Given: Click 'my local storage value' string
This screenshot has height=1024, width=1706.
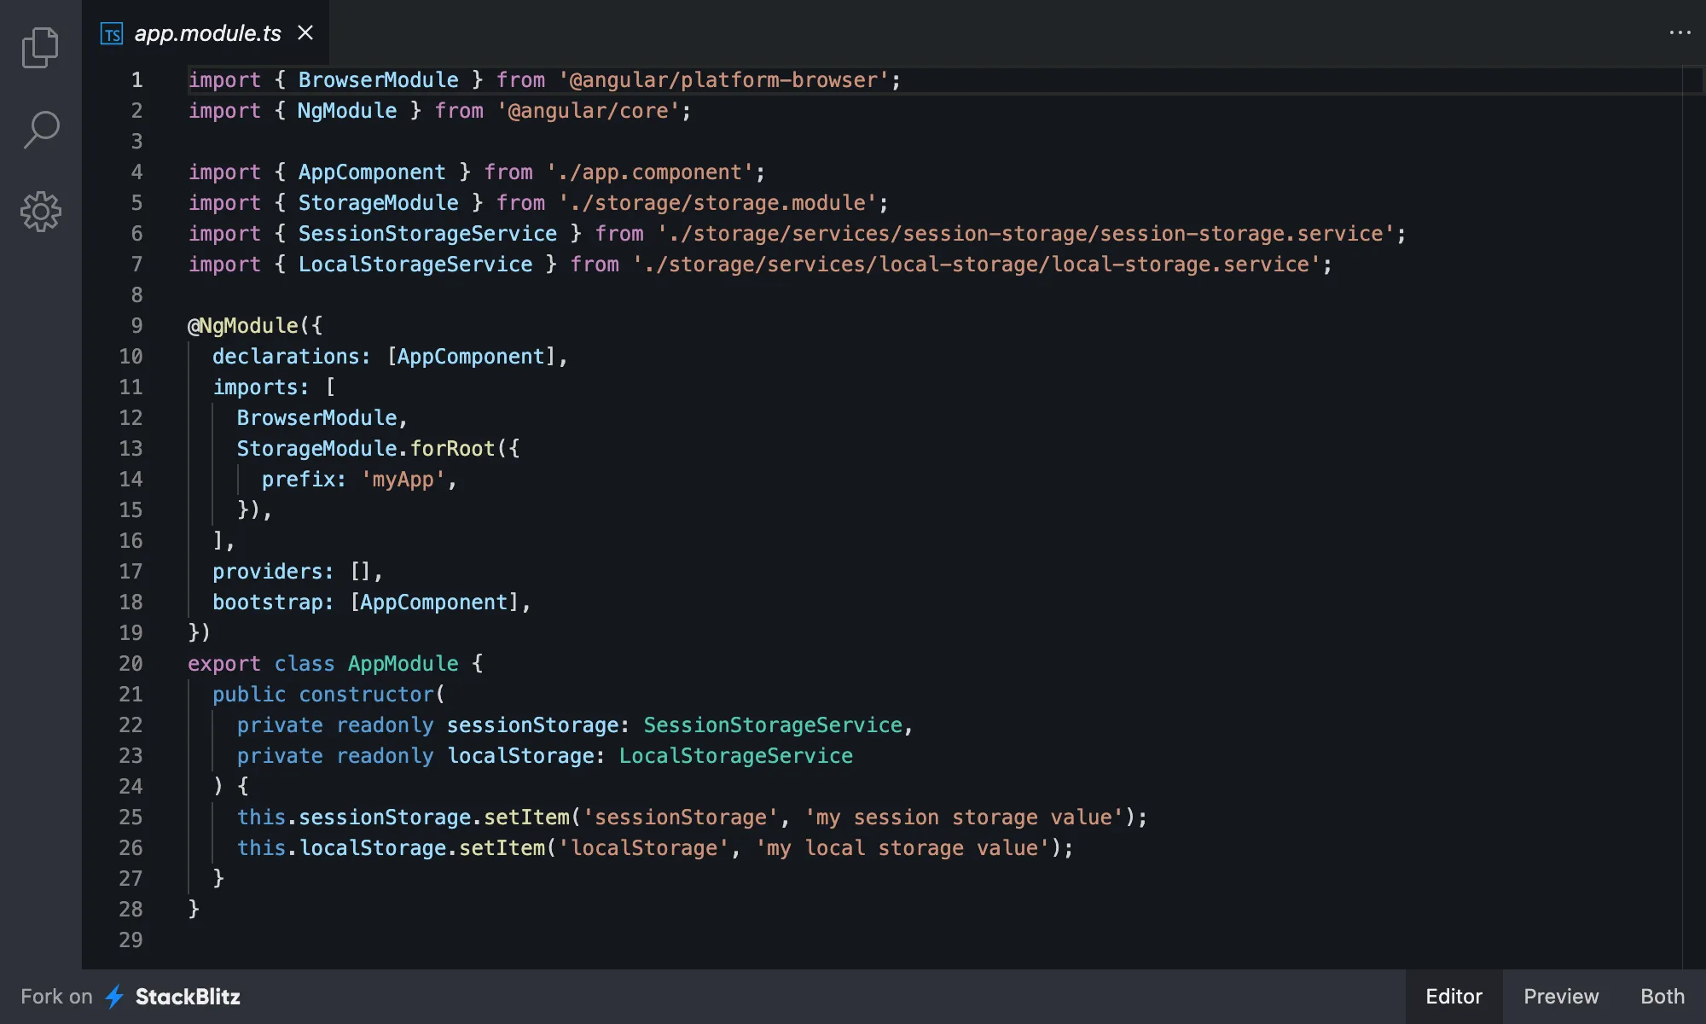Looking at the screenshot, I should [903, 848].
